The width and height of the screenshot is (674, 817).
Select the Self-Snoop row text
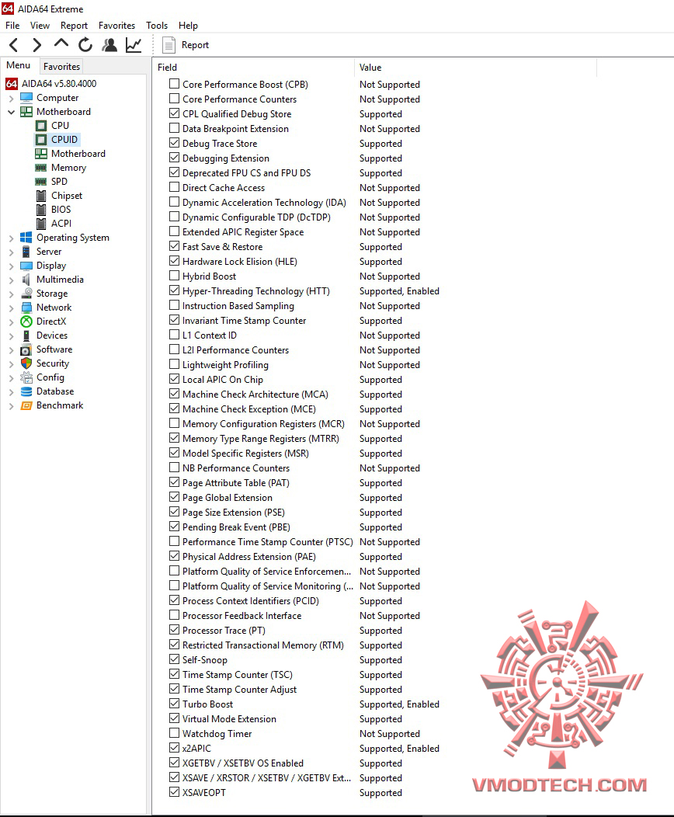205,659
